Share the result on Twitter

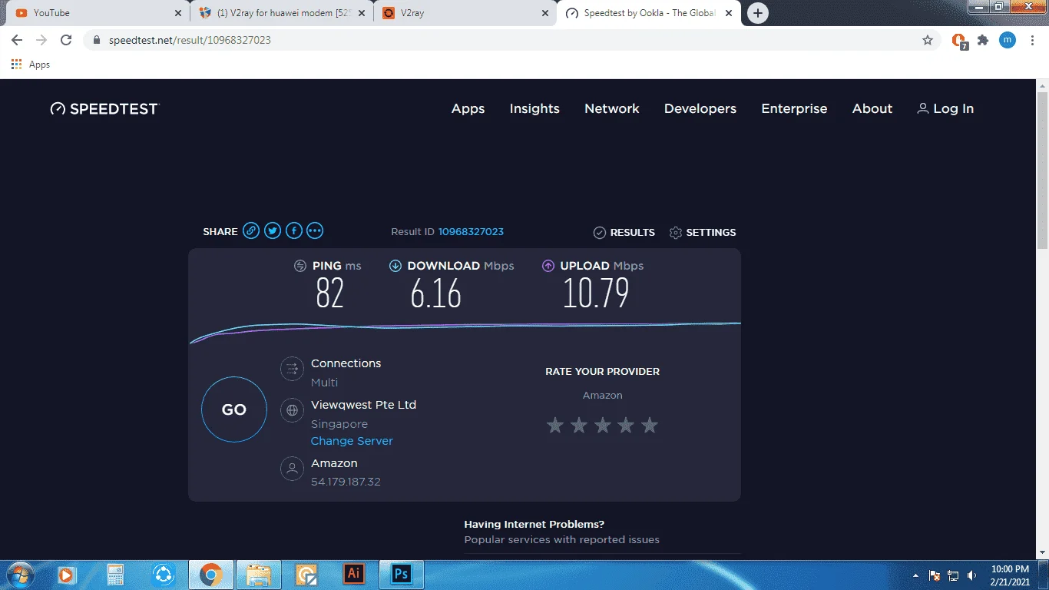273,230
